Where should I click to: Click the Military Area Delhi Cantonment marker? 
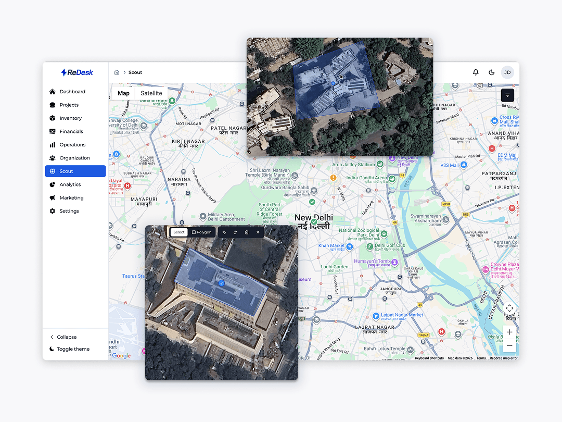click(202, 216)
